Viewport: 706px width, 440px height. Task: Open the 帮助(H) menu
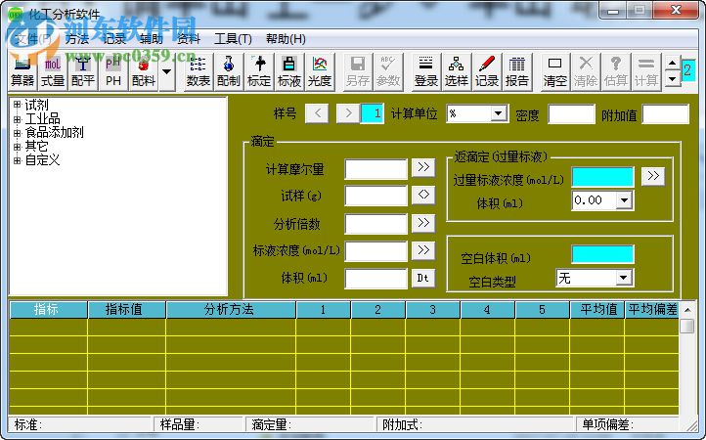coord(286,39)
